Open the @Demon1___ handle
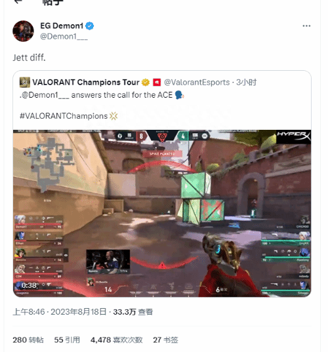Image resolution: width=328 pixels, height=352 pixels. click(x=64, y=36)
